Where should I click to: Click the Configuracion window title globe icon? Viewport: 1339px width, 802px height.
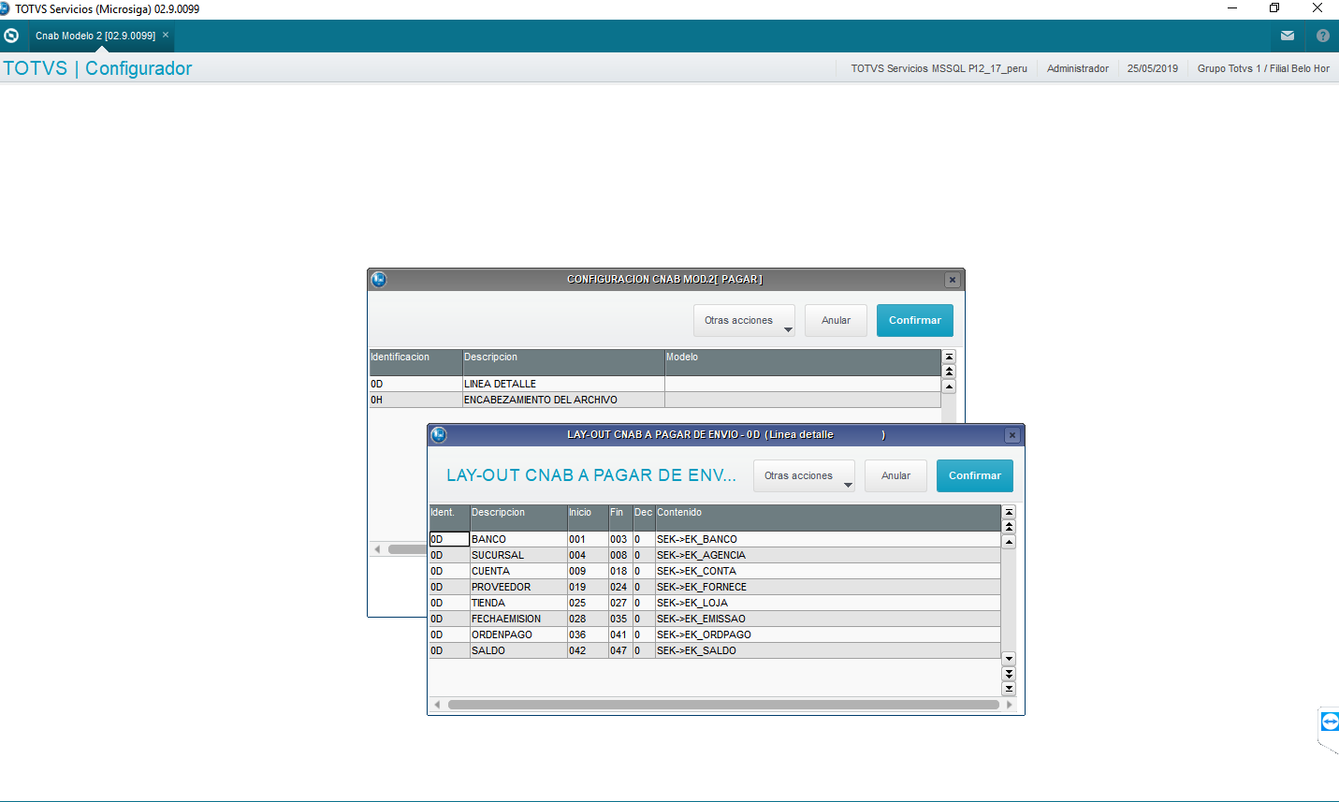click(x=379, y=280)
